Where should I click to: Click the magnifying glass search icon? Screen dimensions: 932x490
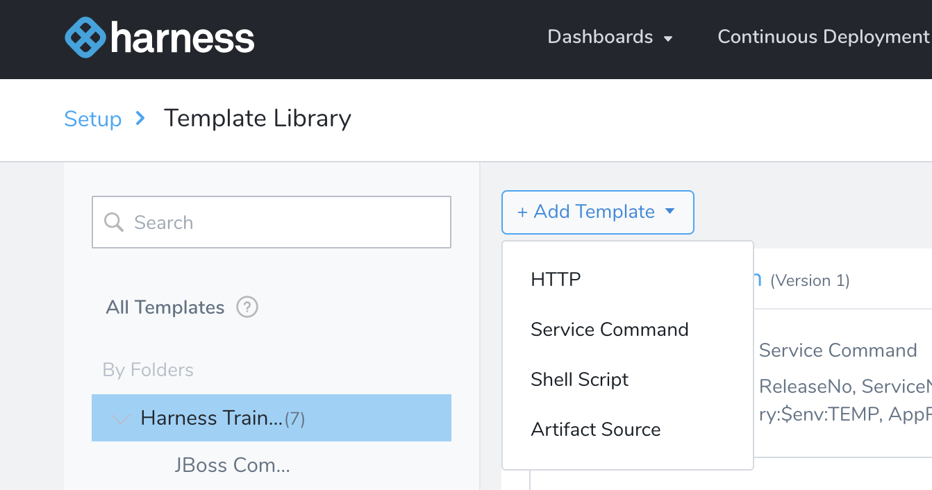tap(114, 222)
